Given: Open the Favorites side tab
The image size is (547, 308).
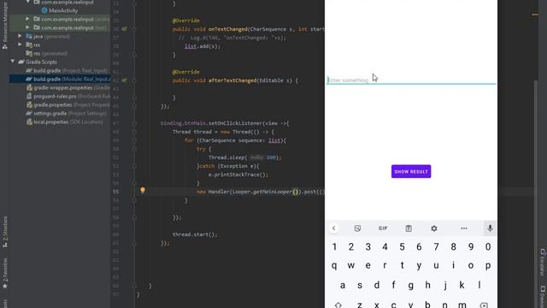Looking at the screenshot, I should pyautogui.click(x=5, y=274).
